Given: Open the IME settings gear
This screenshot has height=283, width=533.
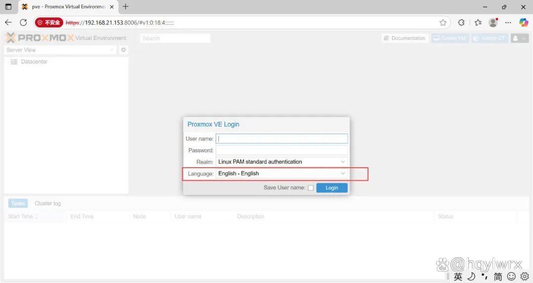Looking at the screenshot, I should [525, 276].
